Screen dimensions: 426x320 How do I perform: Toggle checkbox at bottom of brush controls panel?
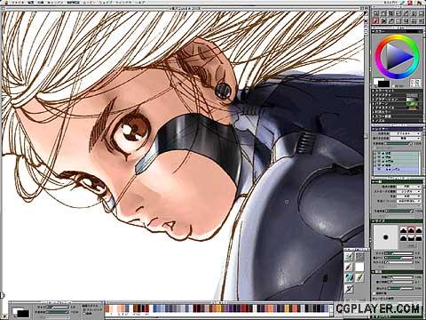(374, 293)
